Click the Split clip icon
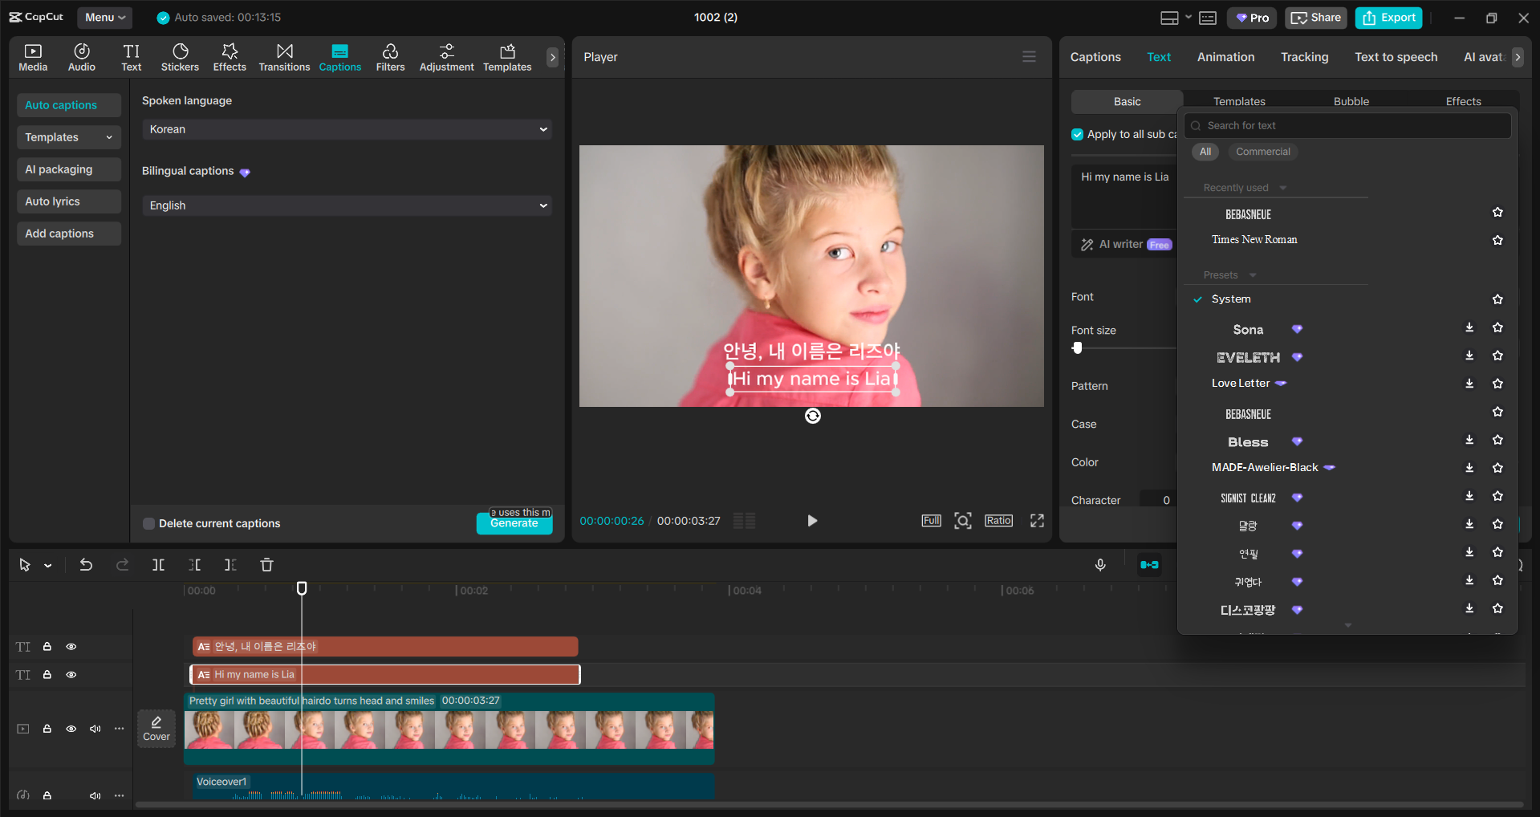This screenshot has width=1540, height=817. [x=158, y=564]
